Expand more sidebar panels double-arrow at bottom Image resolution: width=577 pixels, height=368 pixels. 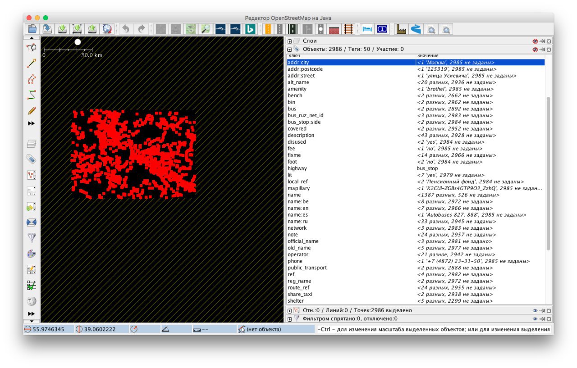32,313
